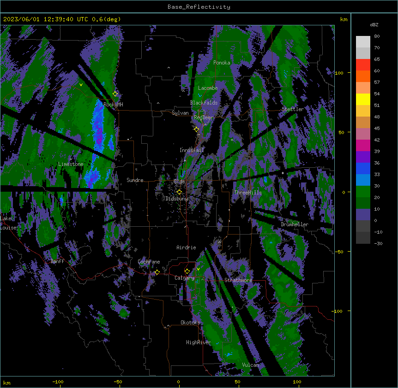
Task: Click the yellow V marker northwest of RockyMH
Action: (x=81, y=85)
